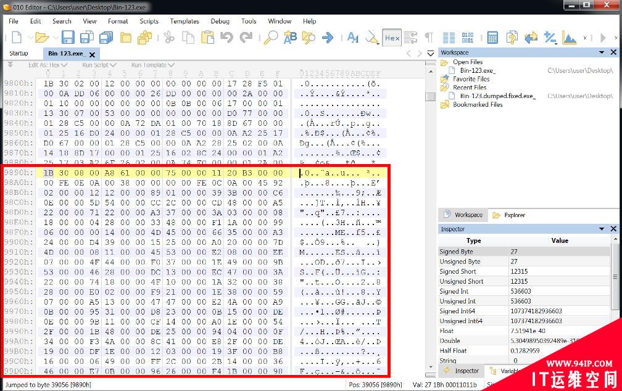Select Open Files in Workspace tree
Viewport: 622px width, 391px height.
click(x=468, y=62)
